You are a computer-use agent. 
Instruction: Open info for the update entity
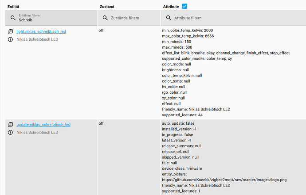11,132
